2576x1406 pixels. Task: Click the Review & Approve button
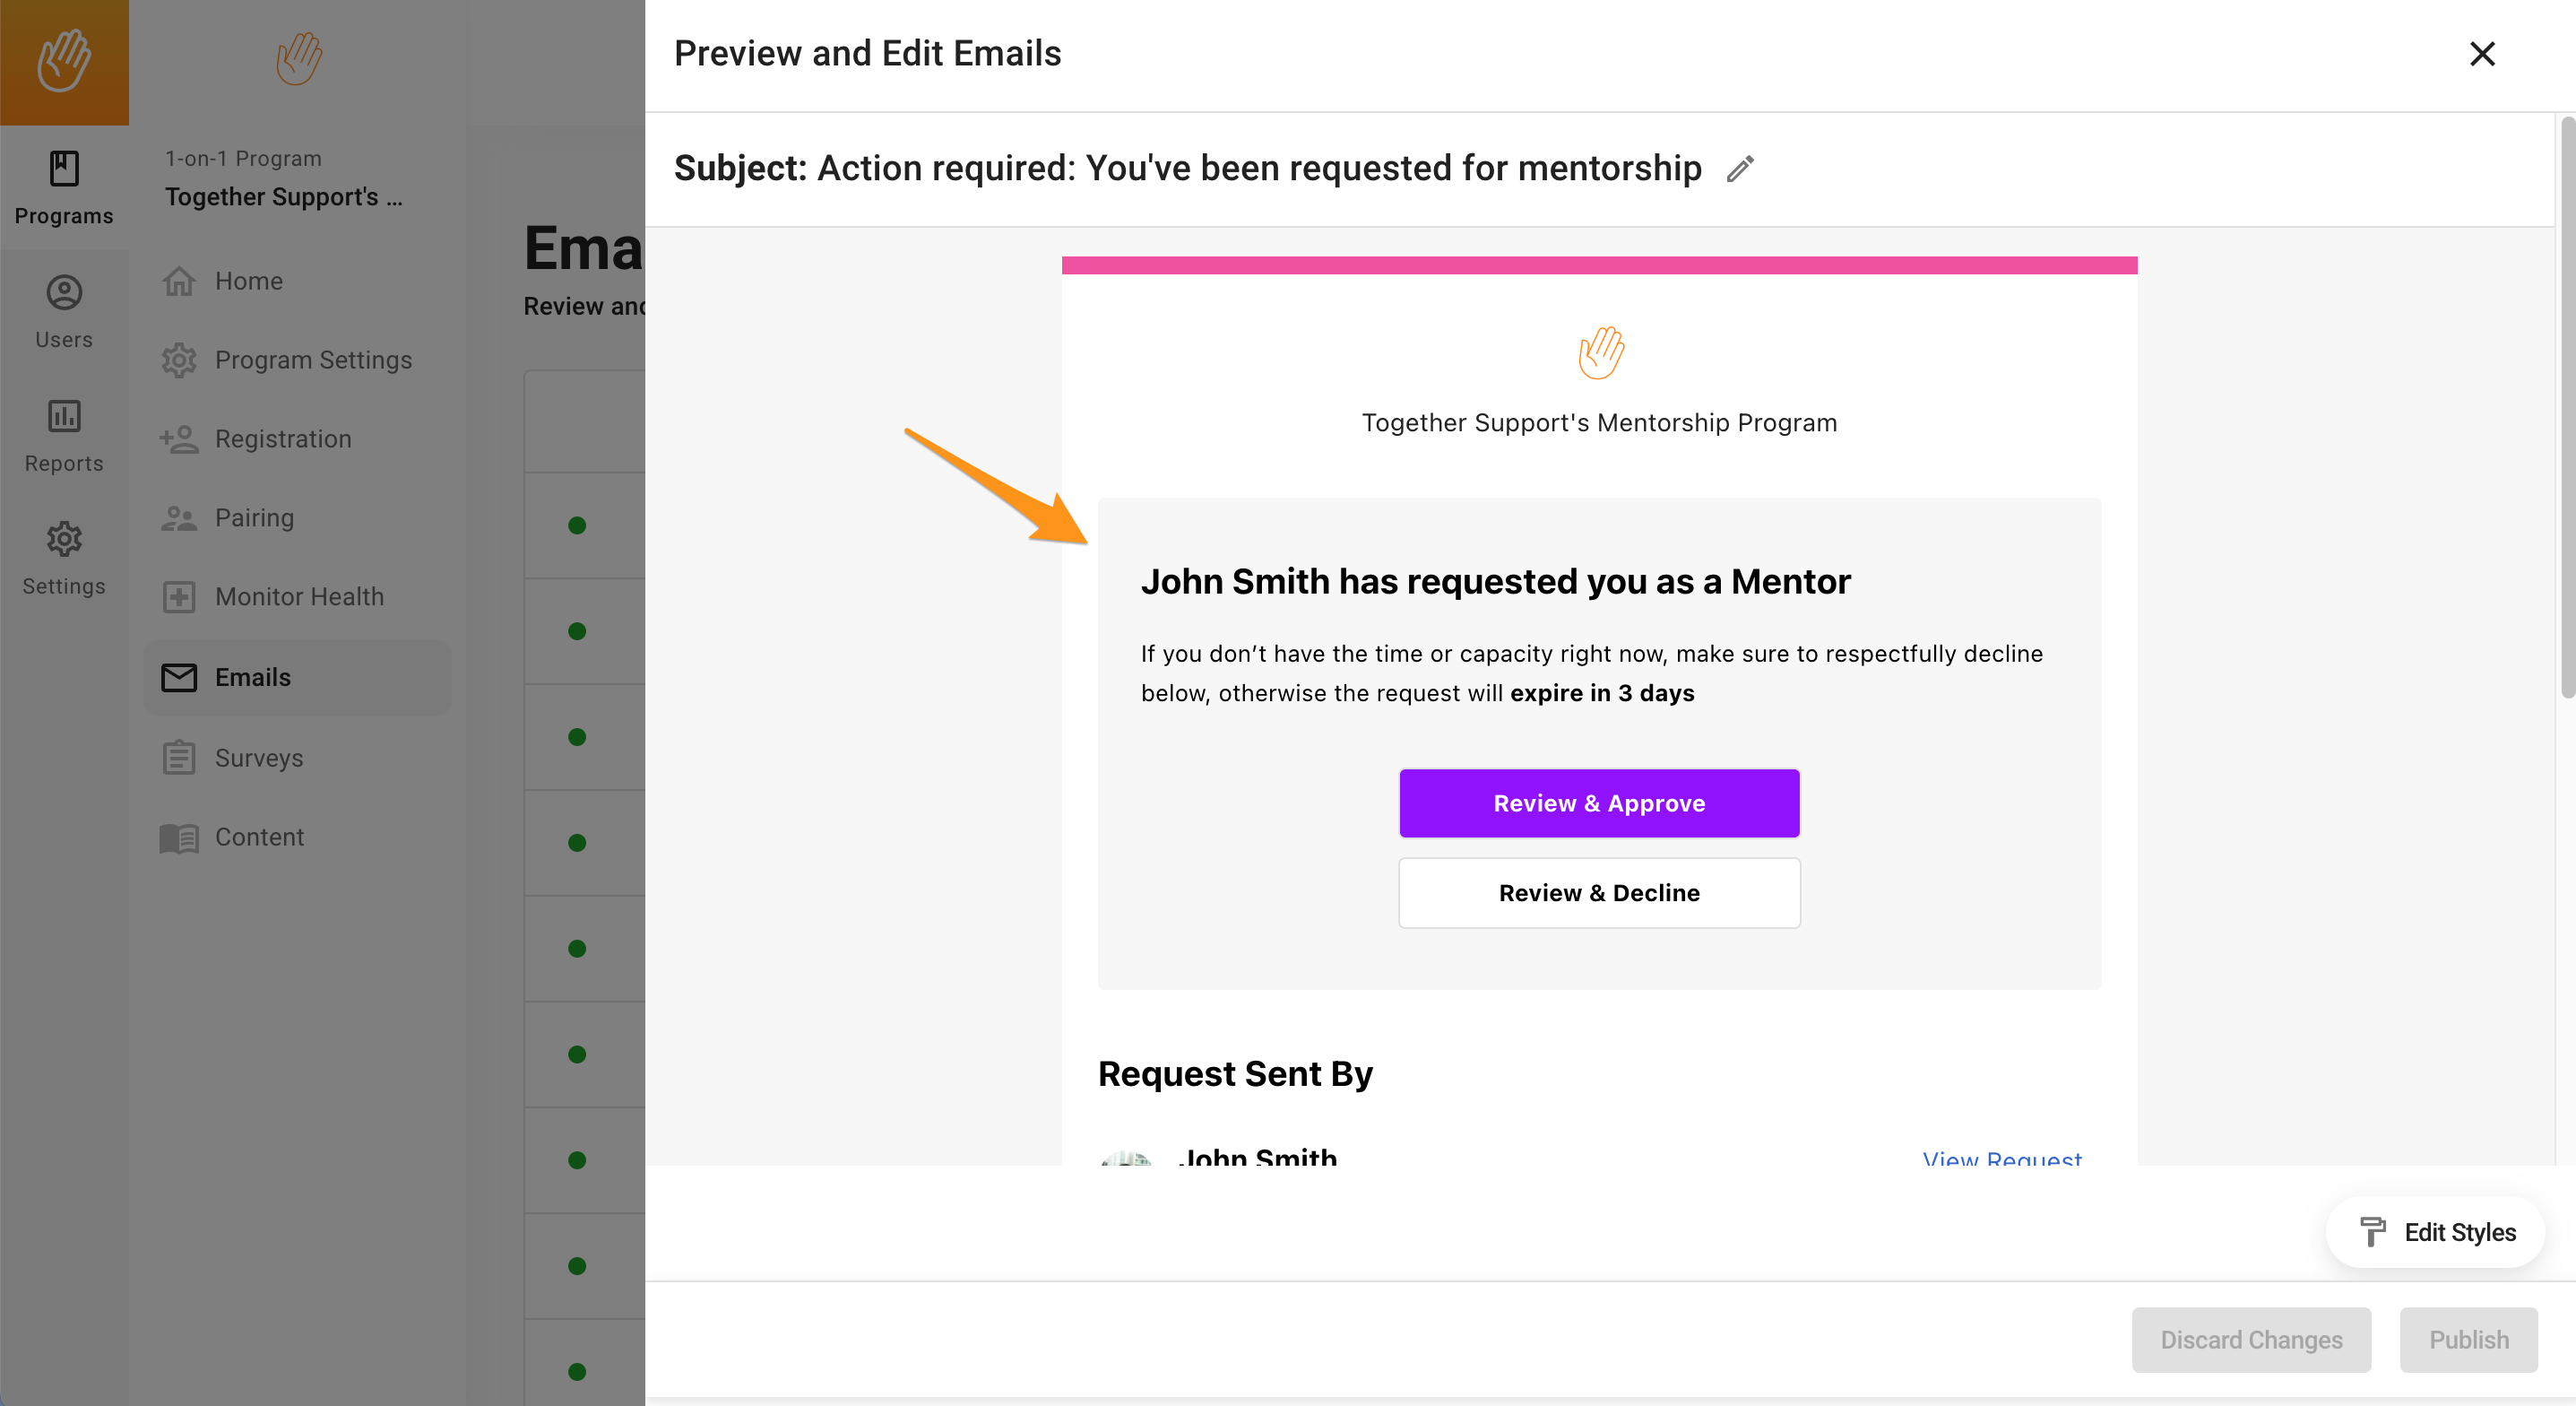coord(1599,803)
